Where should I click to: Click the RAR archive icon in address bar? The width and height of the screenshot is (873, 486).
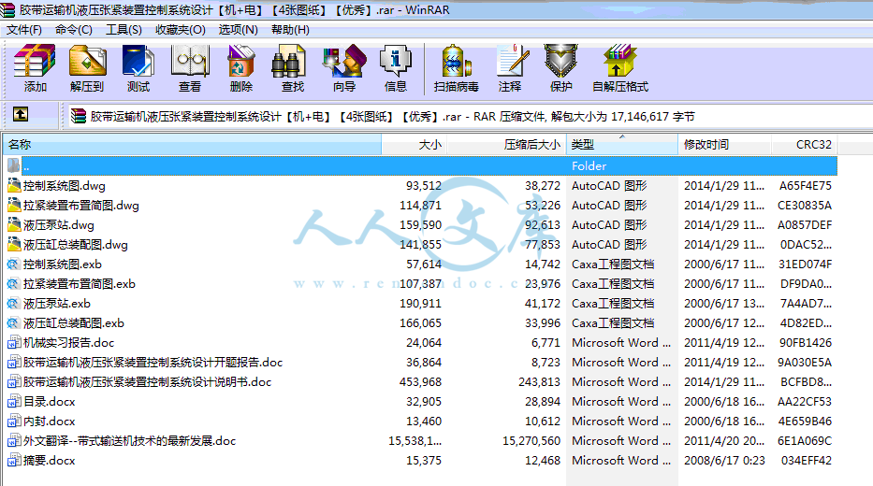pyautogui.click(x=79, y=116)
